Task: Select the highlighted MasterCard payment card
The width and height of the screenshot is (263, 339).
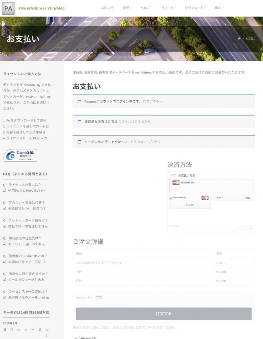Action: pyautogui.click(x=211, y=186)
